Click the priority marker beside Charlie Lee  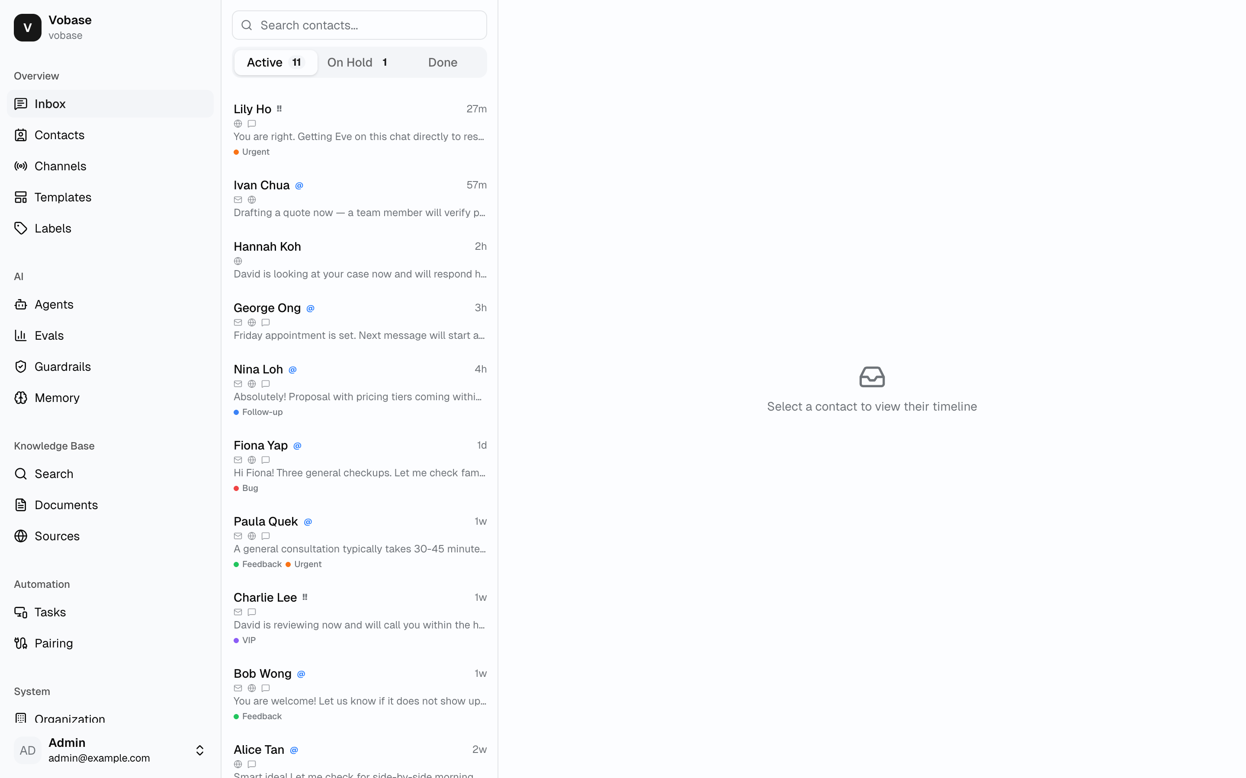pyautogui.click(x=305, y=597)
